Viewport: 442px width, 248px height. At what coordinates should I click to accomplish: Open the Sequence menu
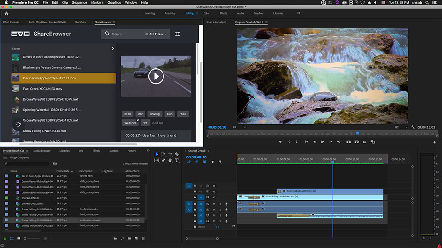point(80,3)
